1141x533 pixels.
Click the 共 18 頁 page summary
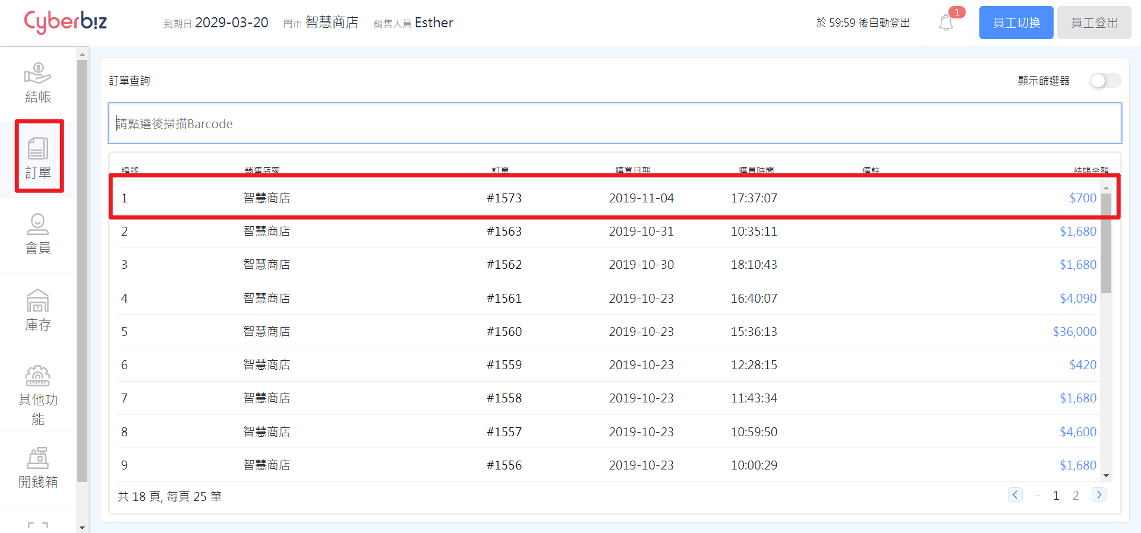pos(169,496)
